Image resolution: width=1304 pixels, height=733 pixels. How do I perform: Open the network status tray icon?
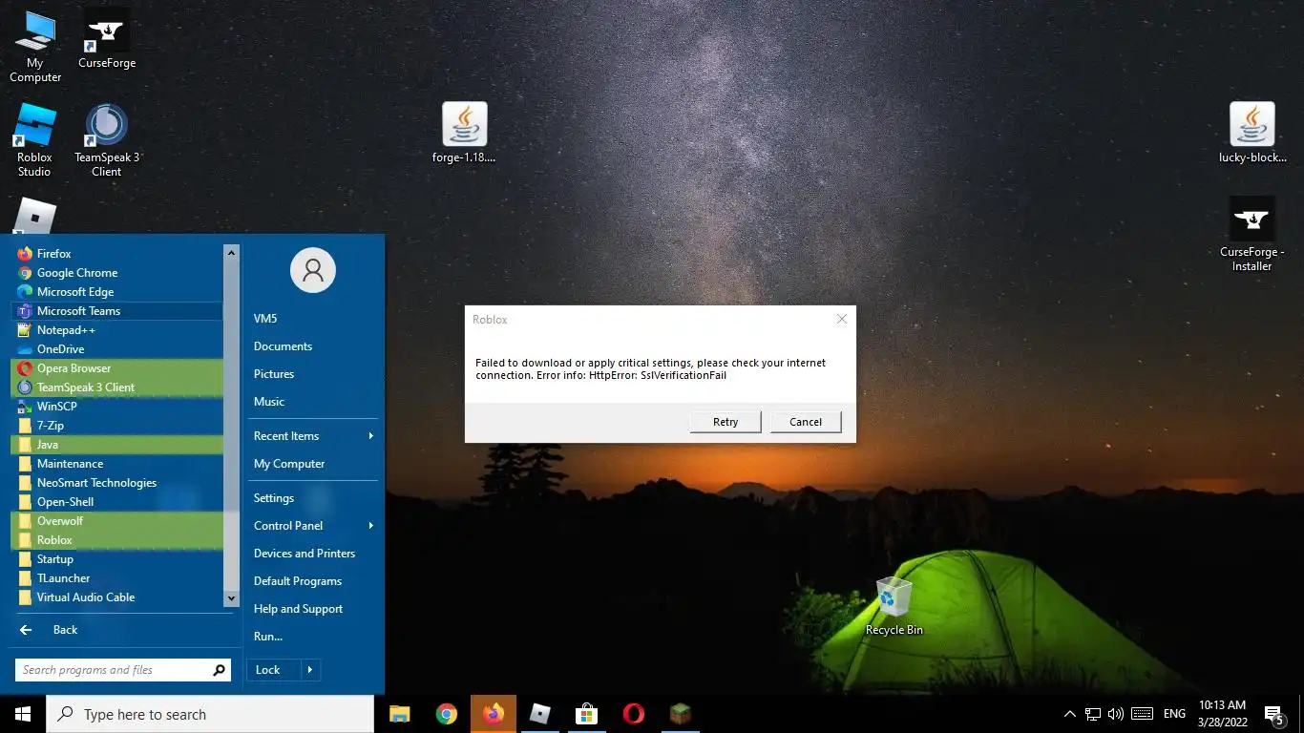1093,714
